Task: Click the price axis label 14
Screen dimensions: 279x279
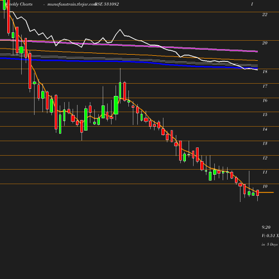Action: pos(265,129)
